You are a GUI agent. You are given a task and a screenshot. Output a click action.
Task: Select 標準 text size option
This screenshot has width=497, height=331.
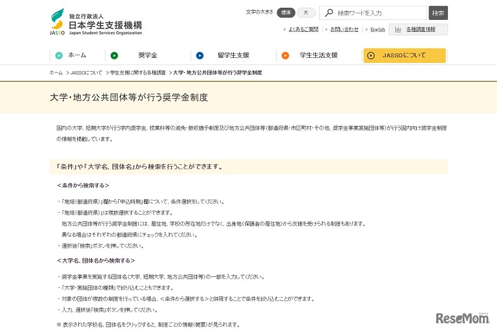pyautogui.click(x=285, y=12)
